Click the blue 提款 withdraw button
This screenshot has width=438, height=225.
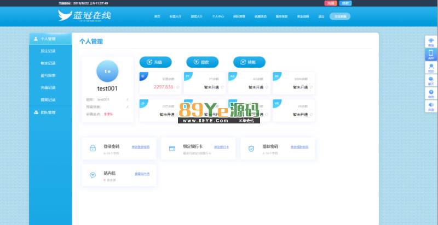pos(202,62)
